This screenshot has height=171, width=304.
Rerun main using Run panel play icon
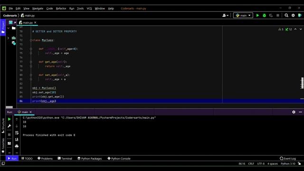(9, 119)
